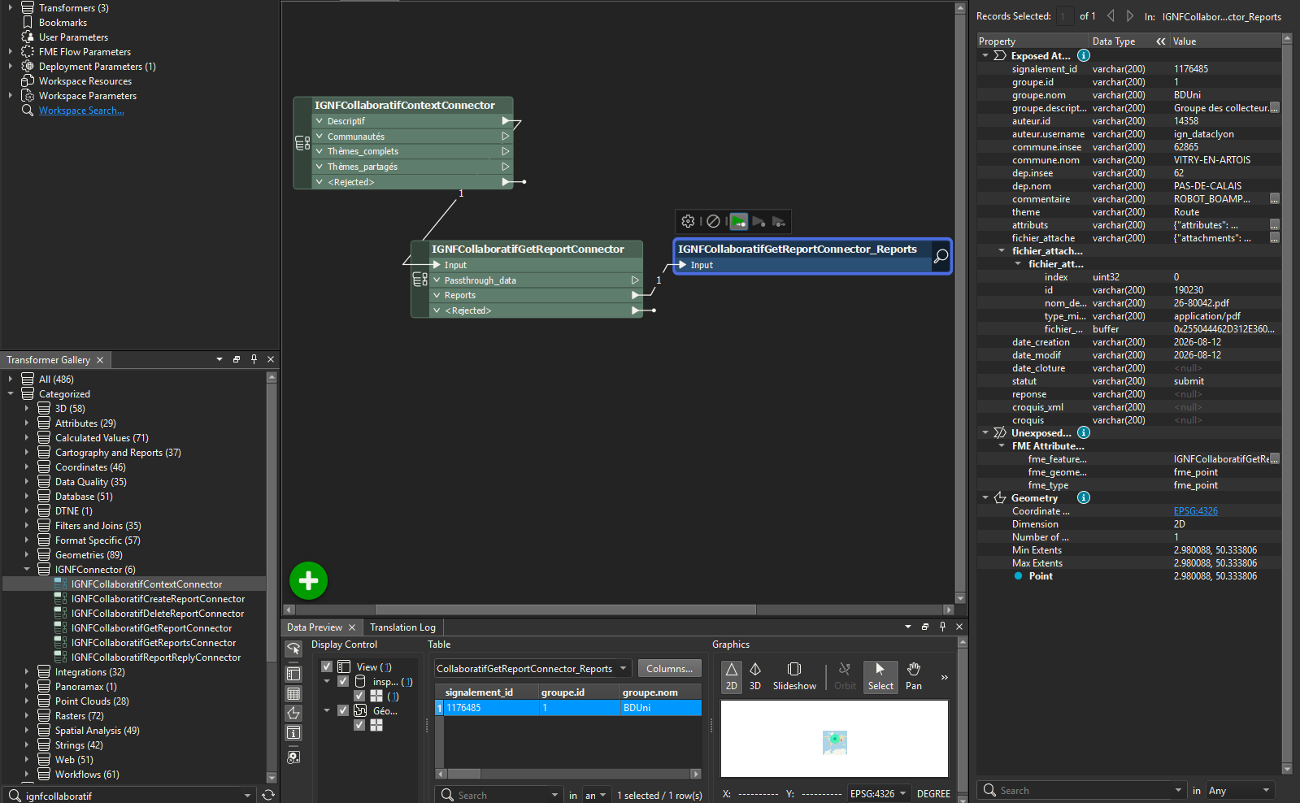The image size is (1300, 803).
Task: Collapse the insp... tree node
Action: coord(327,681)
